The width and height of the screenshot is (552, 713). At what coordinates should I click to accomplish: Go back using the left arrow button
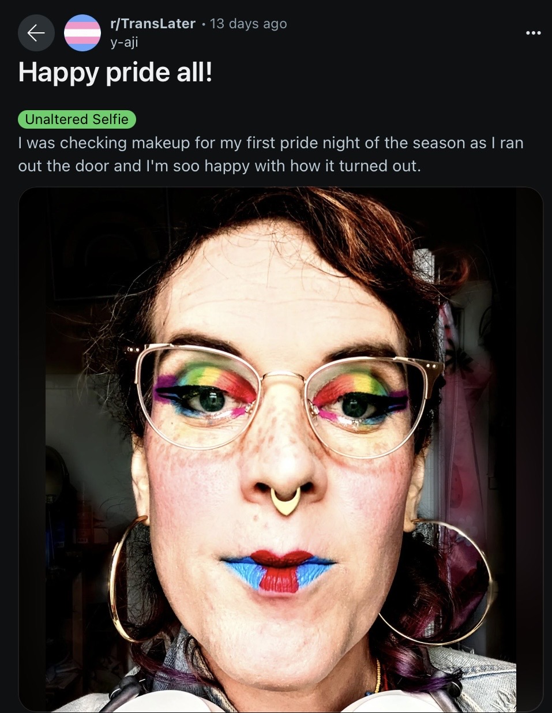pos(36,33)
